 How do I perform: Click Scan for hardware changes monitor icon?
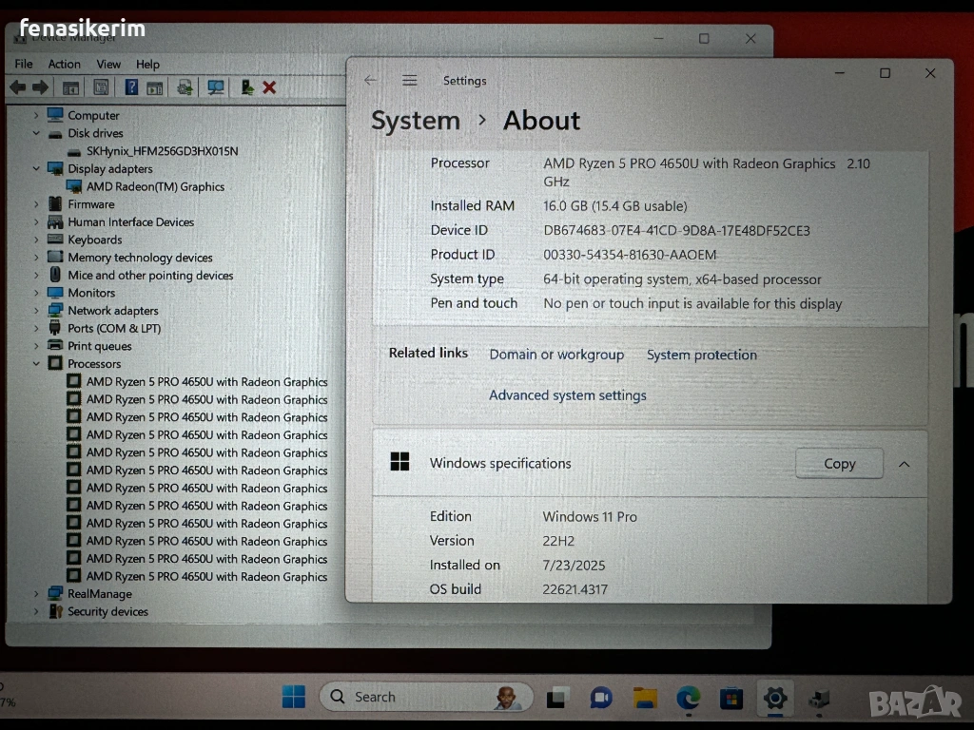point(216,87)
